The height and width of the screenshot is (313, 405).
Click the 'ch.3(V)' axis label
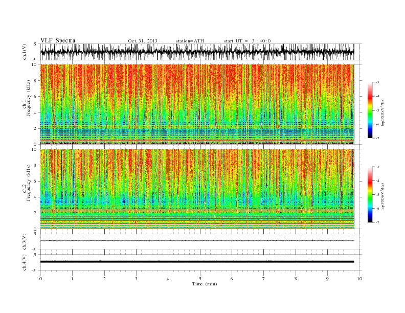pos(25,242)
